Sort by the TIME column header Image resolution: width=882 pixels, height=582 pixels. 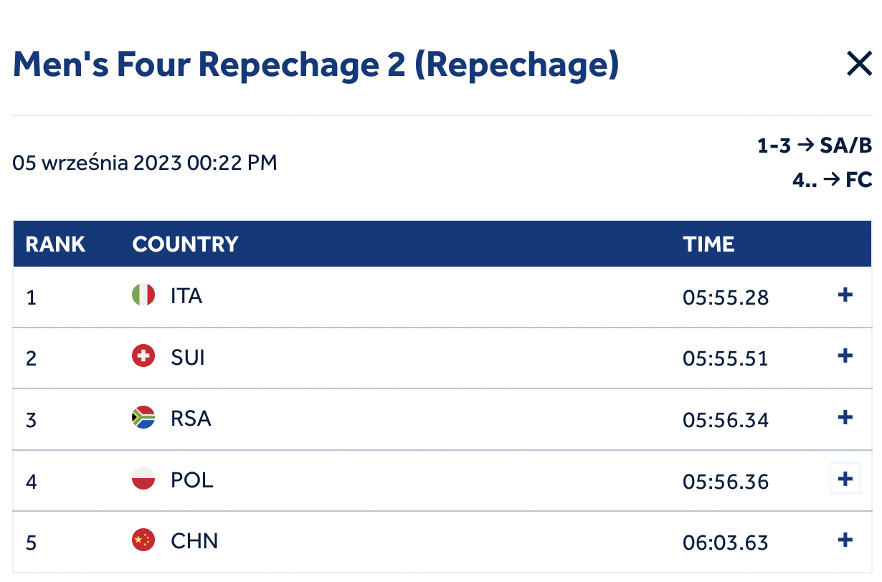[x=708, y=244]
